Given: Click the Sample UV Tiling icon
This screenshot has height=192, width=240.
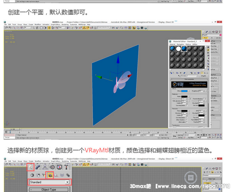Looking at the screenshot, I should coord(208,55).
